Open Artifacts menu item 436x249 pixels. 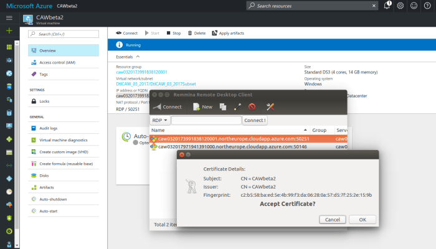64,187
